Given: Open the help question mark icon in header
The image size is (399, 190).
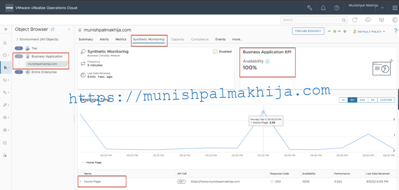Looking at the screenshot, I should 337,8.
